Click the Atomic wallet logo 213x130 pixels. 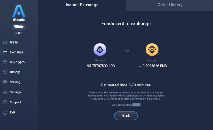pyautogui.click(x=19, y=13)
